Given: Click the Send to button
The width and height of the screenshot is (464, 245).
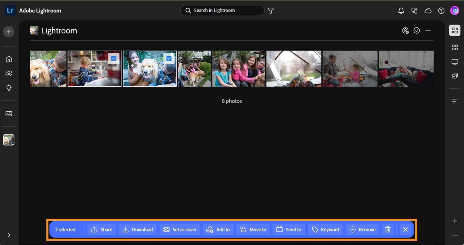Looking at the screenshot, I should click(x=289, y=229).
